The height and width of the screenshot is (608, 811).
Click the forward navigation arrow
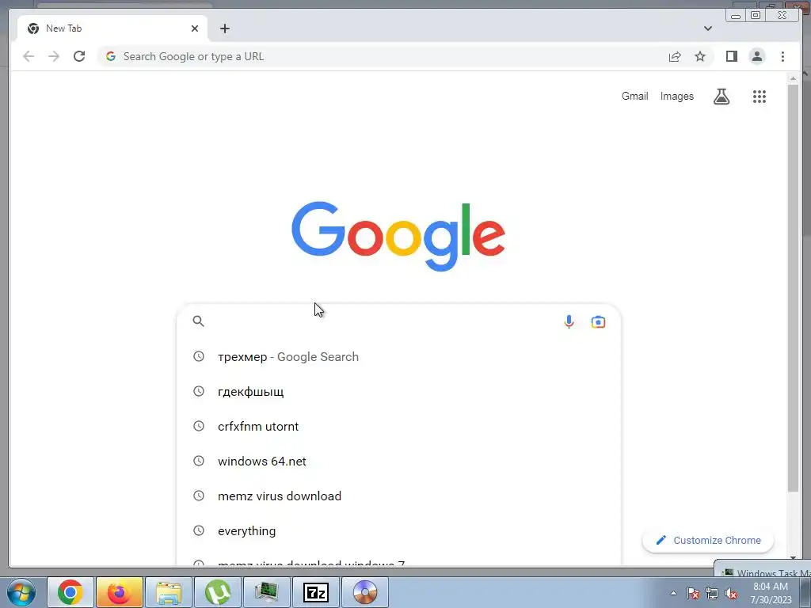(54, 56)
